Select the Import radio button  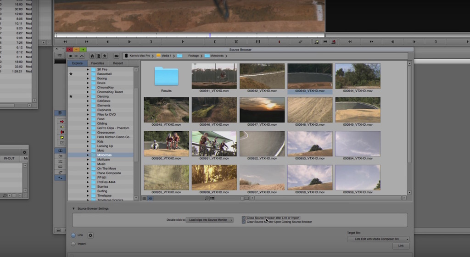tap(73, 244)
